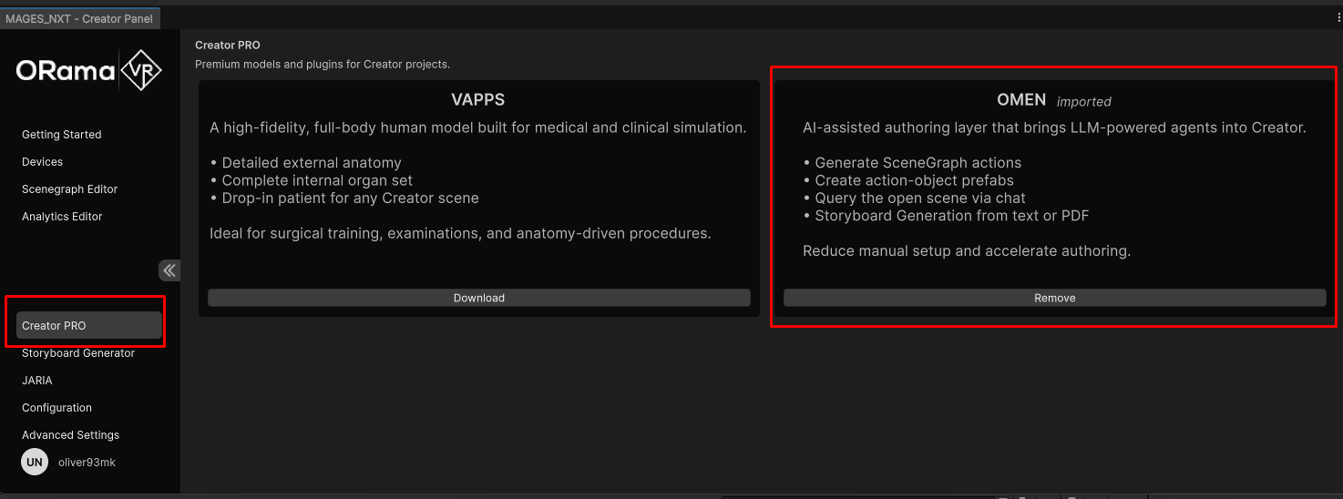Viewport: 1343px width, 499px height.
Task: Remove the imported OMEN plugin
Action: [1055, 298]
